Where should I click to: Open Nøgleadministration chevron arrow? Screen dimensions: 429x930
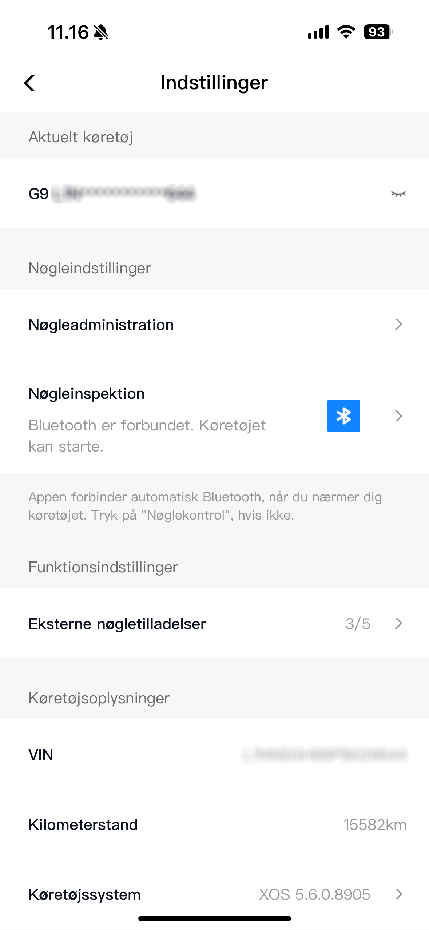399,324
